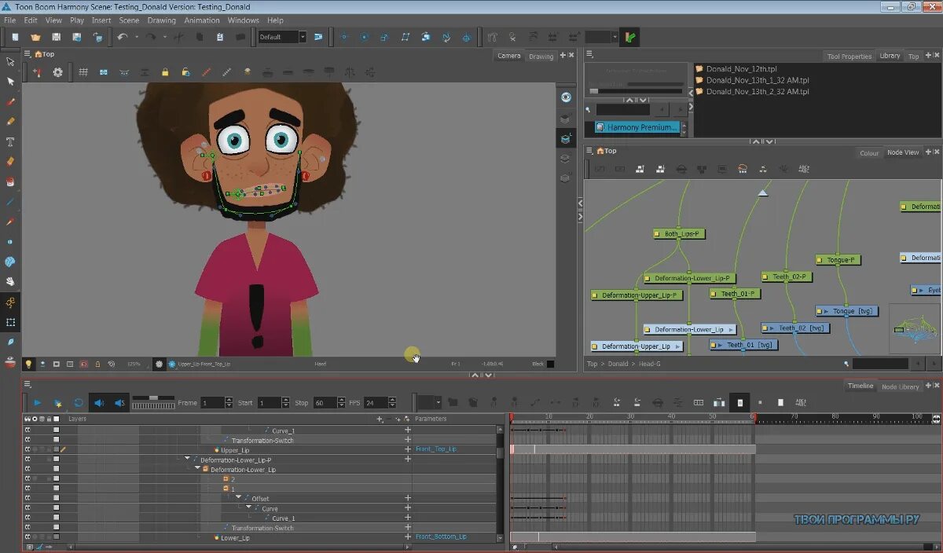
Task: Select the Paint bucket tool in the left toolbar
Action: tap(10, 181)
